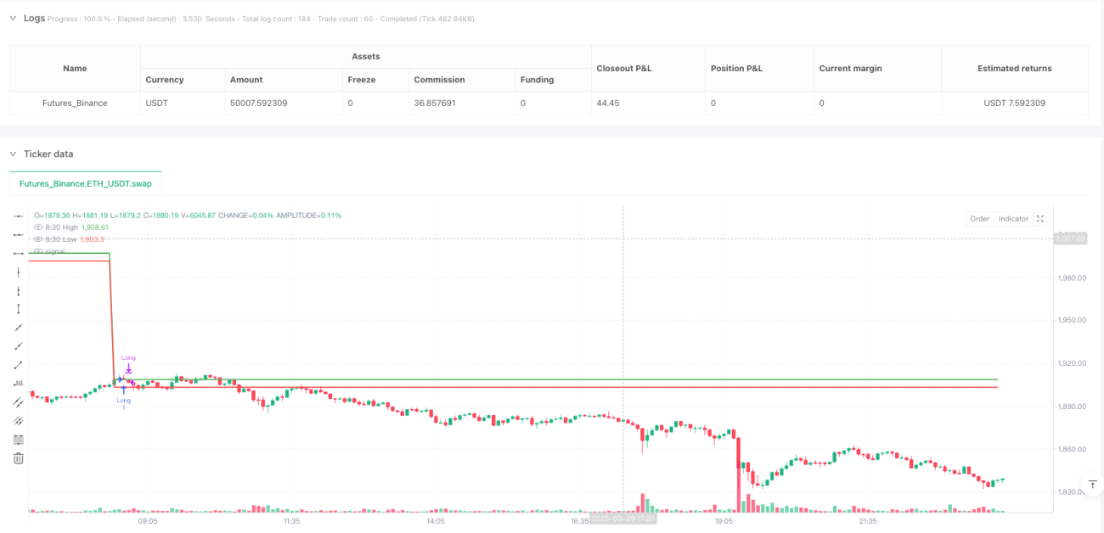The height and width of the screenshot is (533, 1104).
Task: Click the Estimated returns column header
Action: click(1014, 68)
